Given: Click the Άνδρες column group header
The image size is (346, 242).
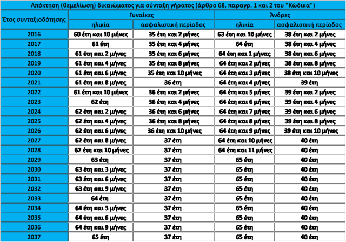Looking at the screenshot, I should pos(279,15).
